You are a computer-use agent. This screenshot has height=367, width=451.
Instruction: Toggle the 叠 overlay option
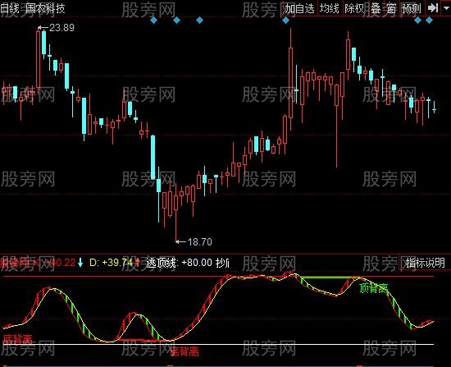pos(376,9)
